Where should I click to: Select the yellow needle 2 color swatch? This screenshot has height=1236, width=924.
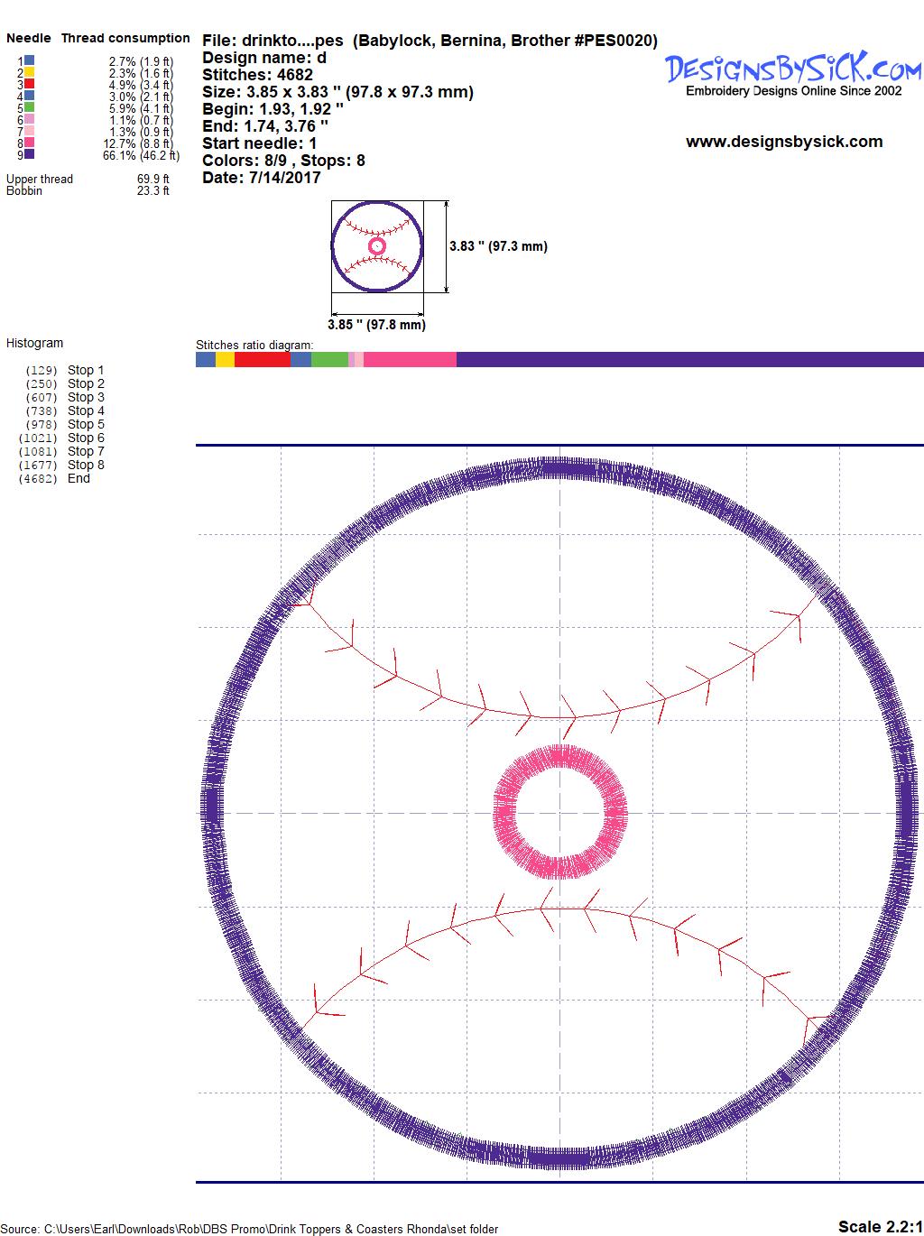(x=30, y=72)
